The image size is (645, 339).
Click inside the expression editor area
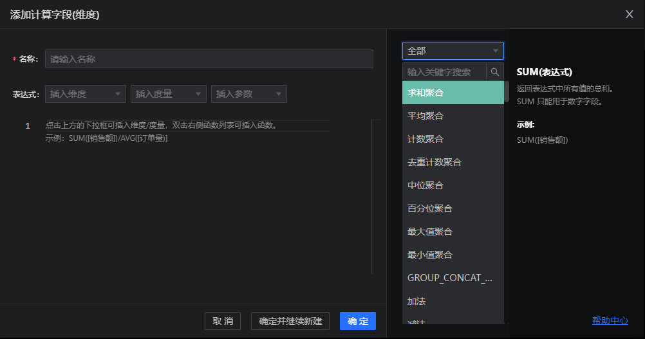(x=200, y=206)
